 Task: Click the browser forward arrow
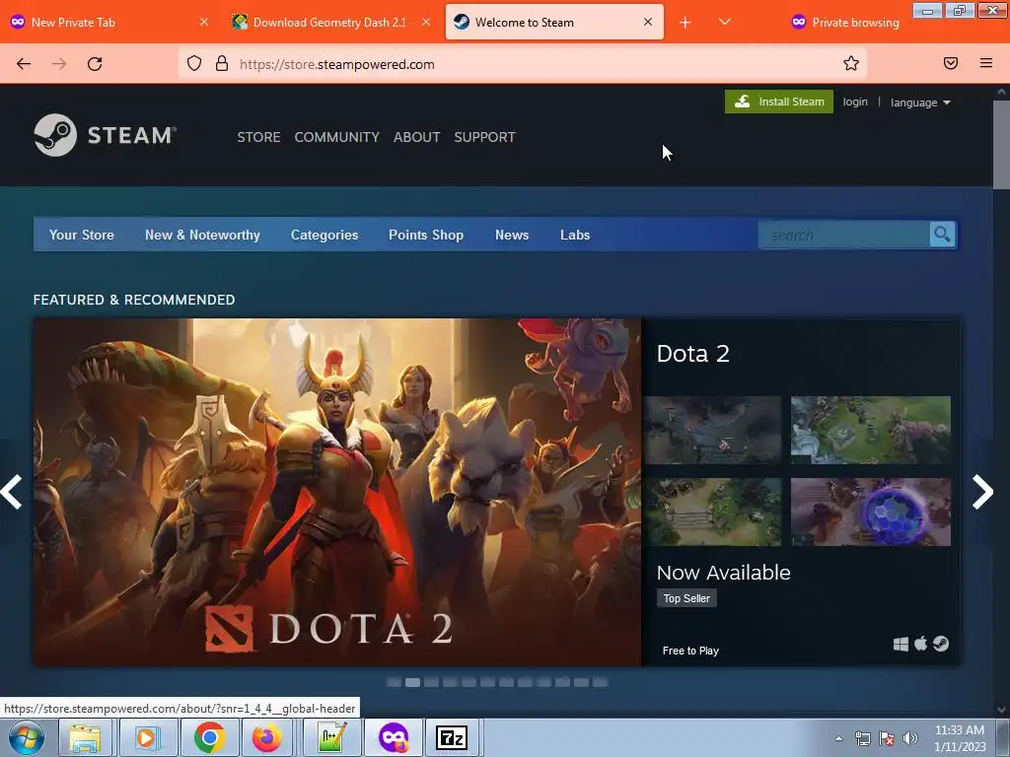[59, 64]
